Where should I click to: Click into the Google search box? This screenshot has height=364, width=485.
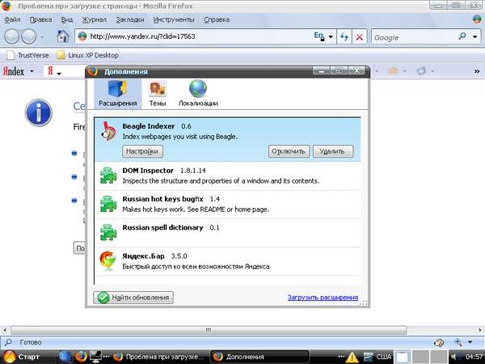click(415, 37)
